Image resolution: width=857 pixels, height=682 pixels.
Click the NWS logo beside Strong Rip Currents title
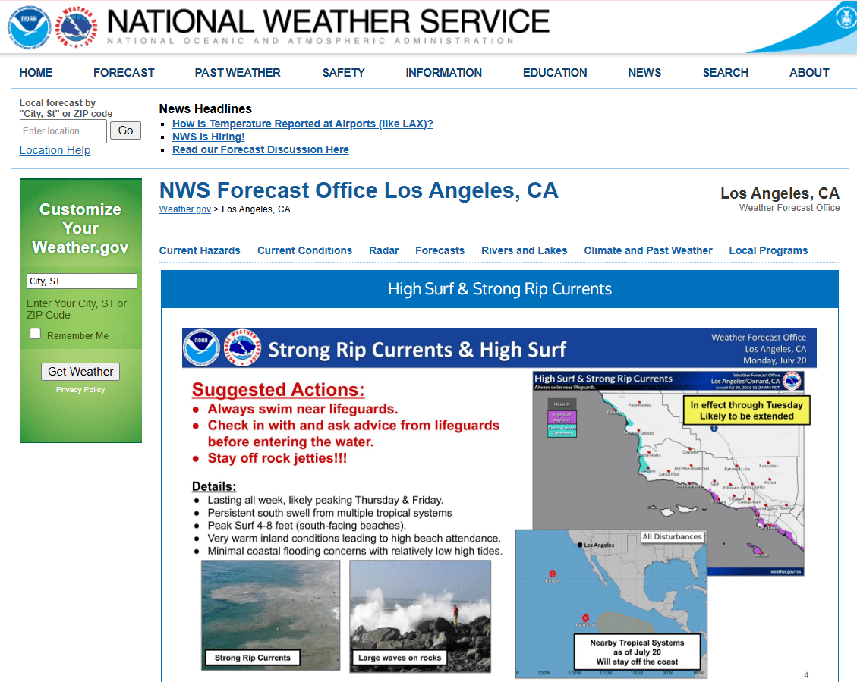pos(243,347)
